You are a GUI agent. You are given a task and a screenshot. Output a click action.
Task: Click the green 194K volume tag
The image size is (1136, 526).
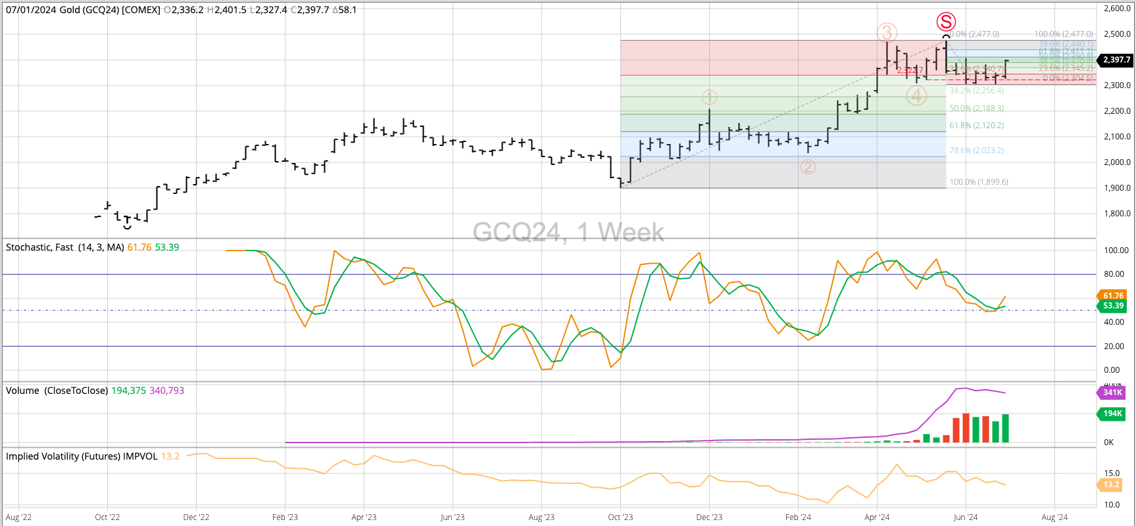[x=1112, y=414]
